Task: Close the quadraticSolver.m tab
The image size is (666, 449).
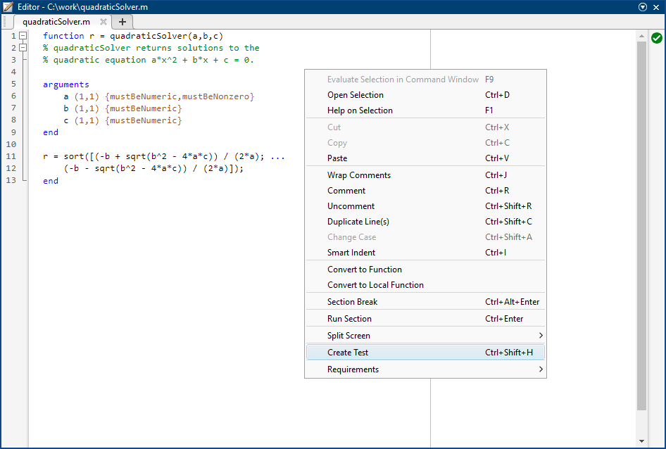Action: coord(103,22)
